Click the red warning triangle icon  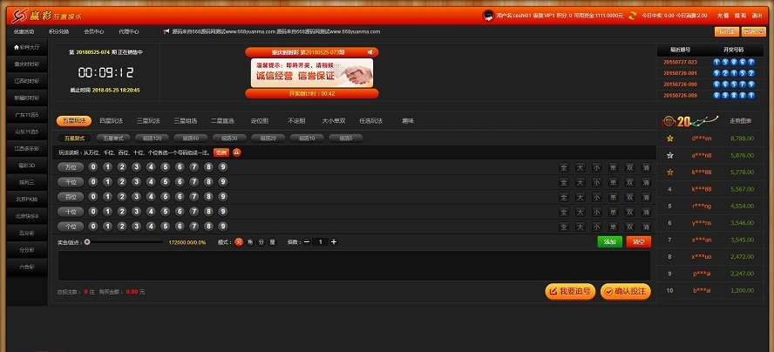tap(236, 152)
